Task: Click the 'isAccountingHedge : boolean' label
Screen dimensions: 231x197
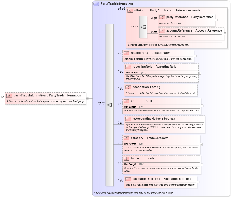Action: (154, 119)
